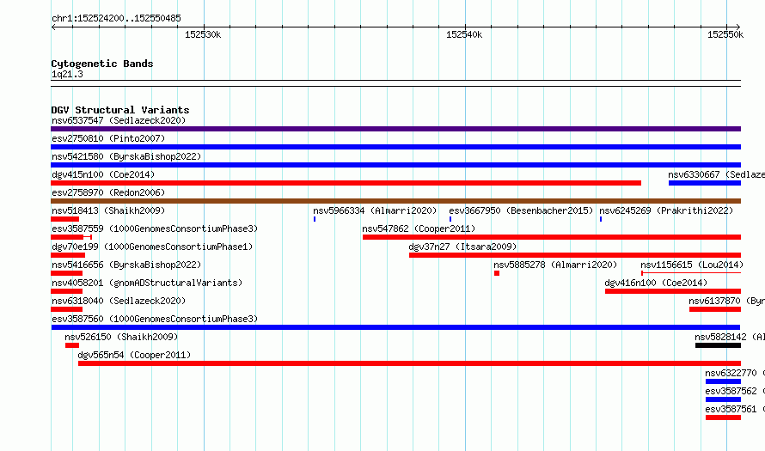Open nsv4058201 (gnomADStructuralVariants) label

pos(147,283)
